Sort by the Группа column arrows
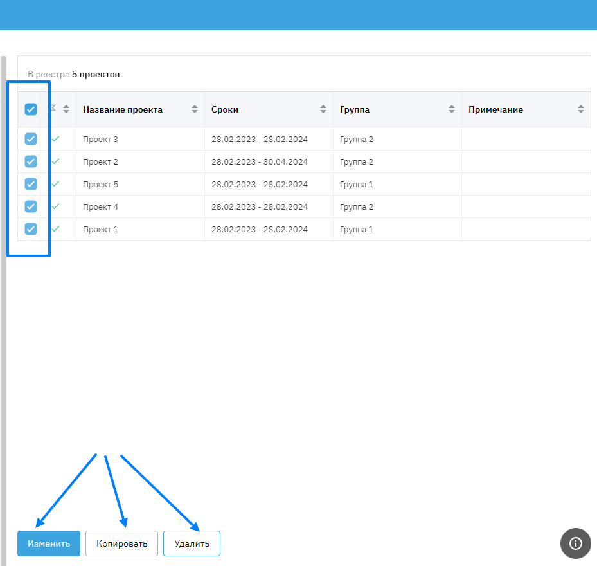 (452, 109)
